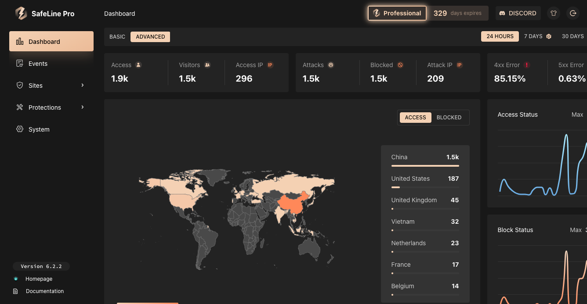Screen dimensions: 587x304
Task: Click the 7 DAYS pro badge icon
Action: (549, 36)
